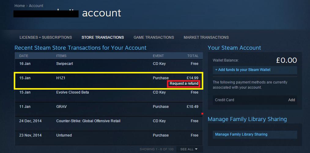Click the 16 Jan date cell
Viewport: 310px width, 153px height.
pos(25,64)
